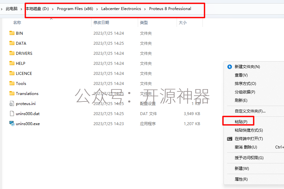Open the 分组依据(P) submenu

pos(245,92)
